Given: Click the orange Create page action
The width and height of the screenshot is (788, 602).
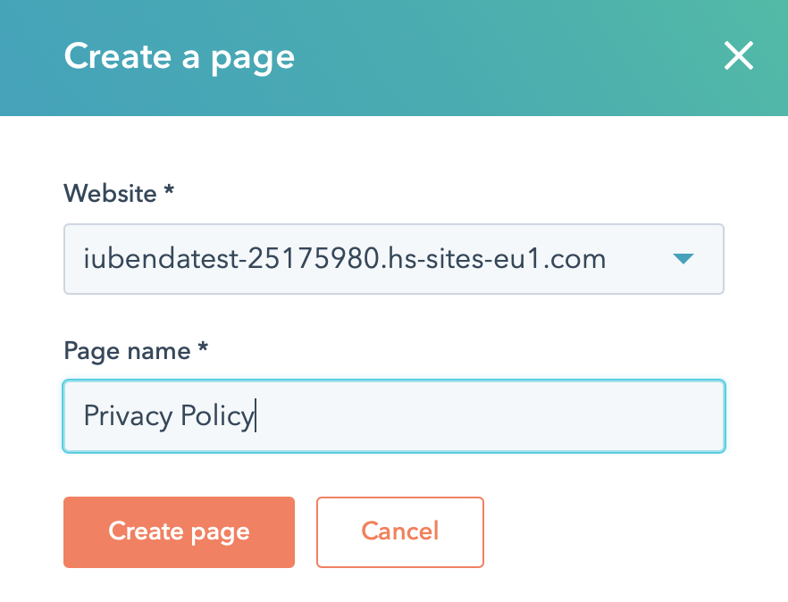Looking at the screenshot, I should point(179,531).
